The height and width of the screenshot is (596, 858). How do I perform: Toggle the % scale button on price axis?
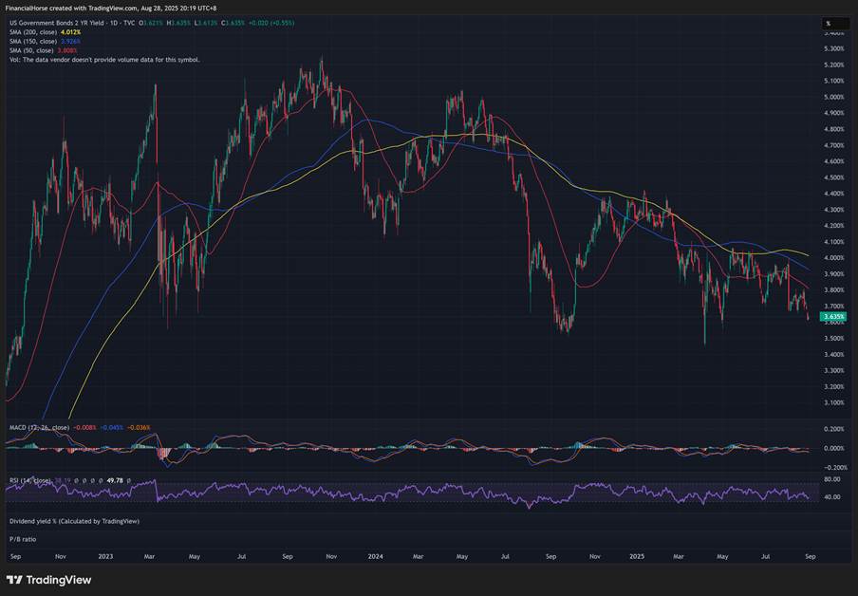[x=827, y=23]
